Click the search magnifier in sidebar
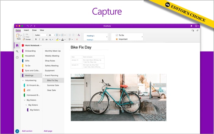This screenshot has height=134, width=214. [17, 51]
